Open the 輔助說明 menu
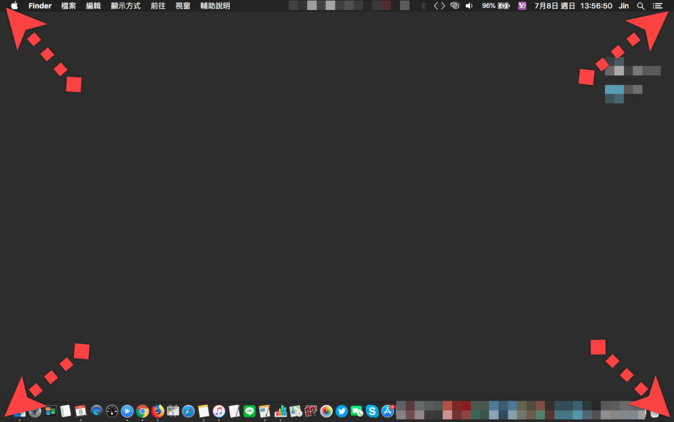674x422 pixels. pyautogui.click(x=215, y=6)
